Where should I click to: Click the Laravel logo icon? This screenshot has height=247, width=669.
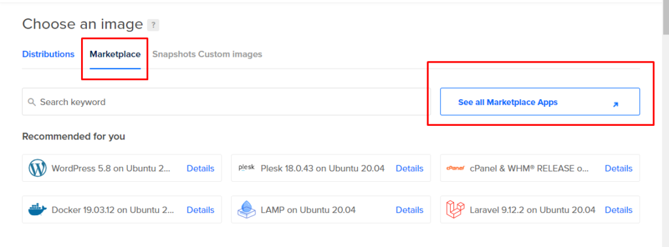pyautogui.click(x=455, y=209)
